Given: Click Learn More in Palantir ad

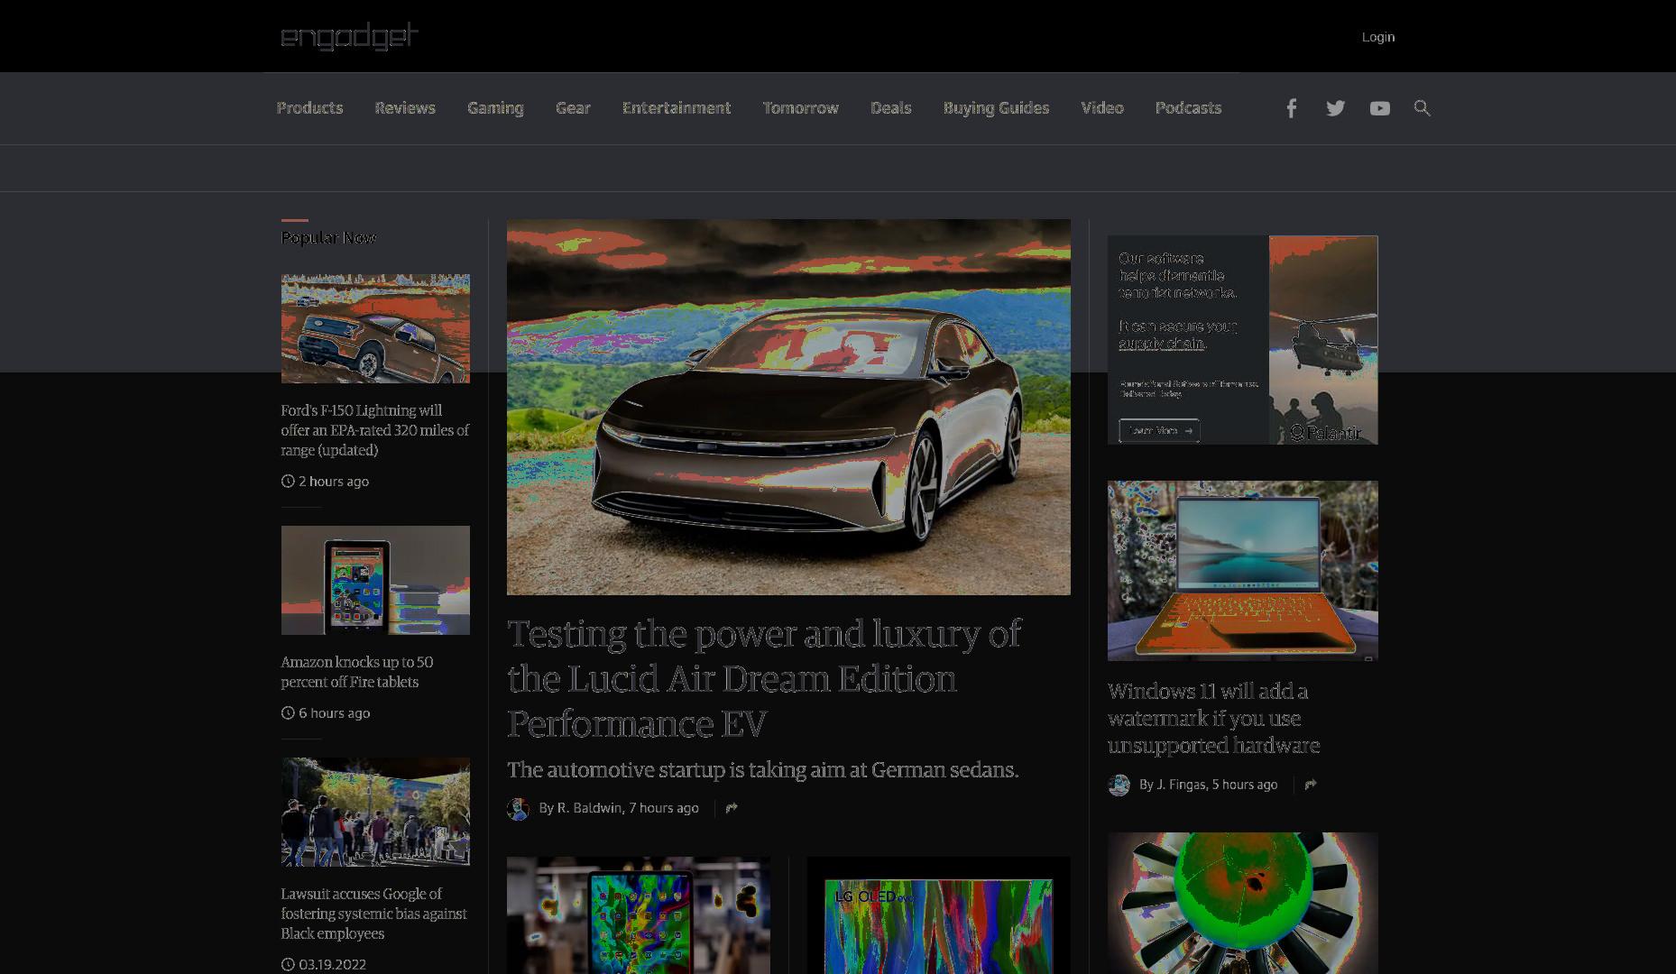Looking at the screenshot, I should [1159, 431].
